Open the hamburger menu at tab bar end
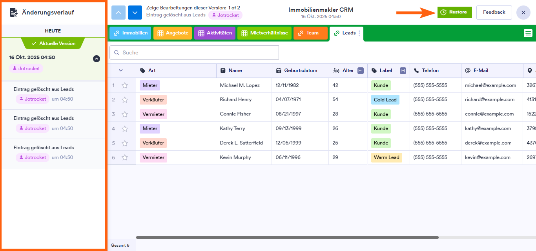Viewport: 536px width, 251px height. pos(528,33)
